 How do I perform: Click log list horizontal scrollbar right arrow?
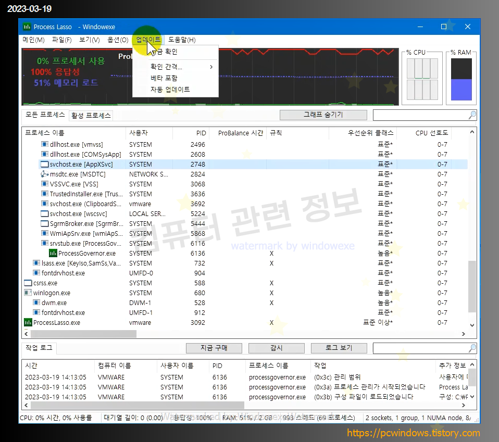tap(464, 406)
